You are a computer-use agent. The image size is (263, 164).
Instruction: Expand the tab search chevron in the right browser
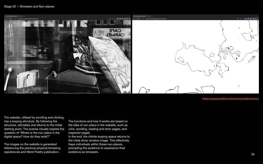[257, 16]
